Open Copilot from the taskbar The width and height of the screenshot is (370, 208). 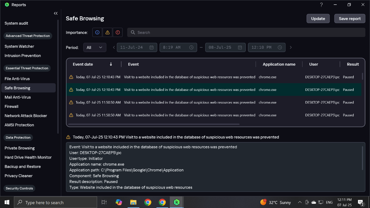(x=119, y=202)
